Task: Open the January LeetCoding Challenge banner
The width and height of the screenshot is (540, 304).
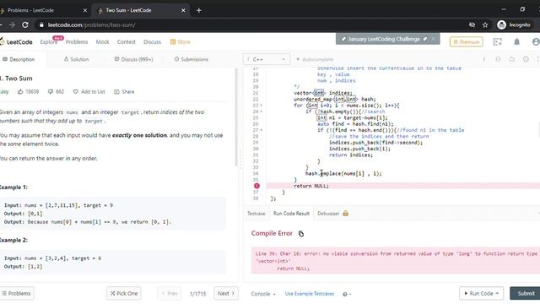Action: coord(384,39)
